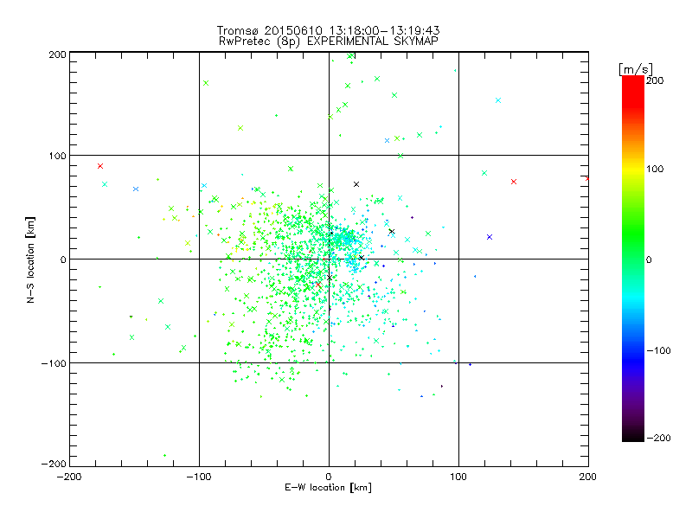Select the '200' tick label on the E-W axis
The height and width of the screenshot is (519, 692).
point(587,477)
